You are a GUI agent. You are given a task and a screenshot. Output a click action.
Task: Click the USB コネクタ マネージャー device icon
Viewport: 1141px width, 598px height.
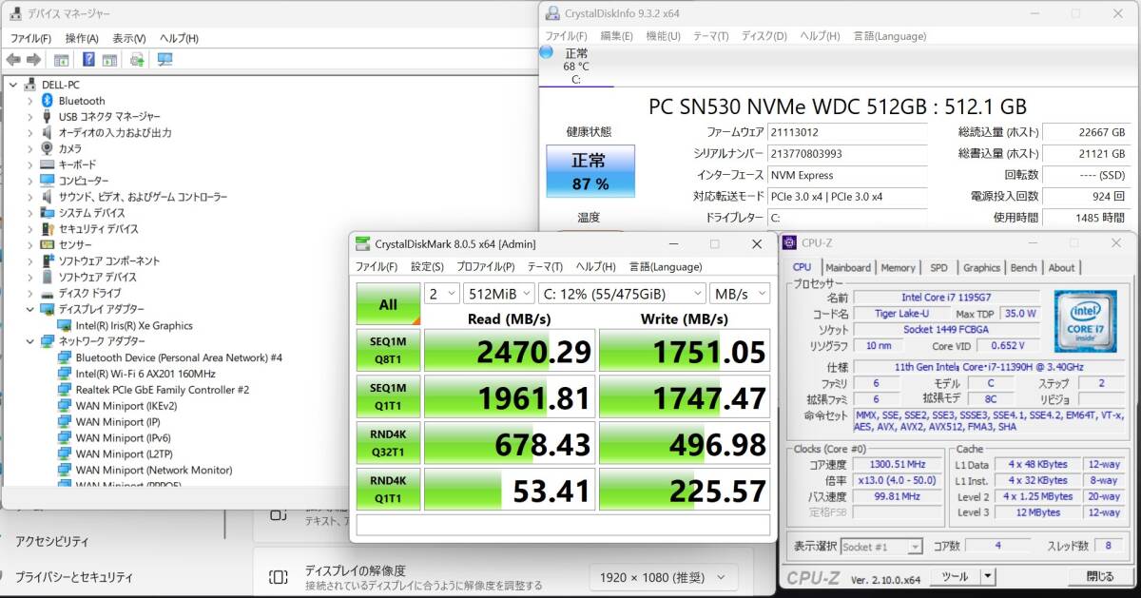47,117
